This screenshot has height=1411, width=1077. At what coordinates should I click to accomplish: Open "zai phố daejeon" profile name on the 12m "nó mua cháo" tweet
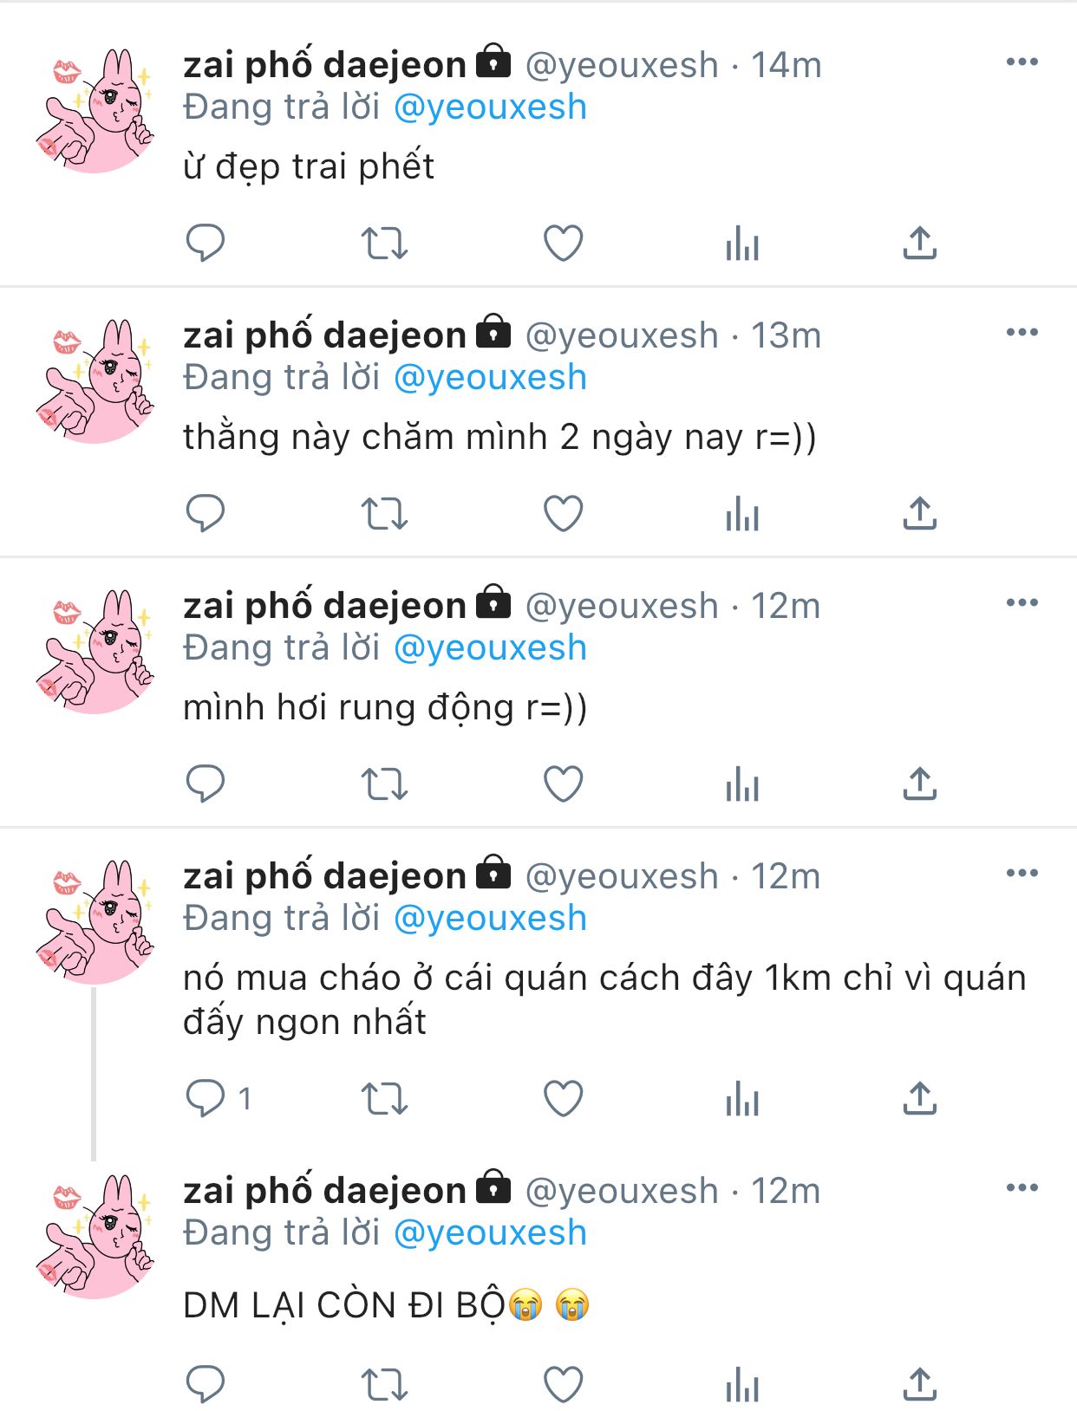(324, 876)
